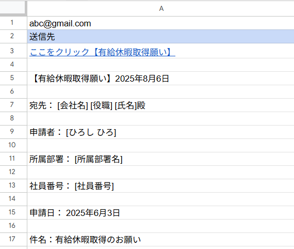Viewport: 294px width, 249px height.
Task: Click the 申請者 [ひろし ひろ] cell
Action: tap(161, 132)
